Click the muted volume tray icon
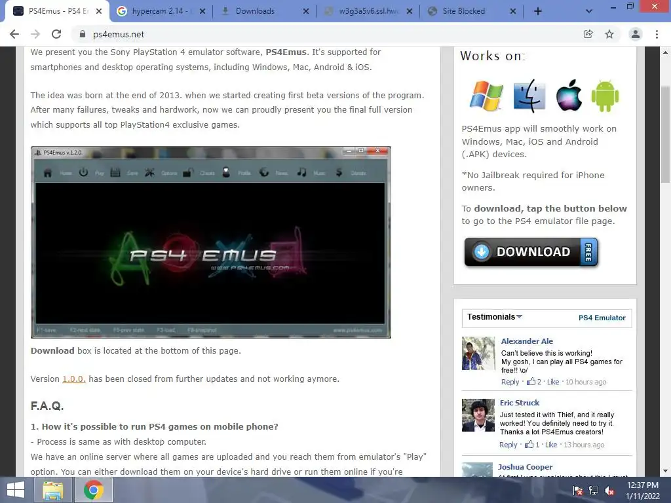Image resolution: width=671 pixels, height=503 pixels. 610,491
